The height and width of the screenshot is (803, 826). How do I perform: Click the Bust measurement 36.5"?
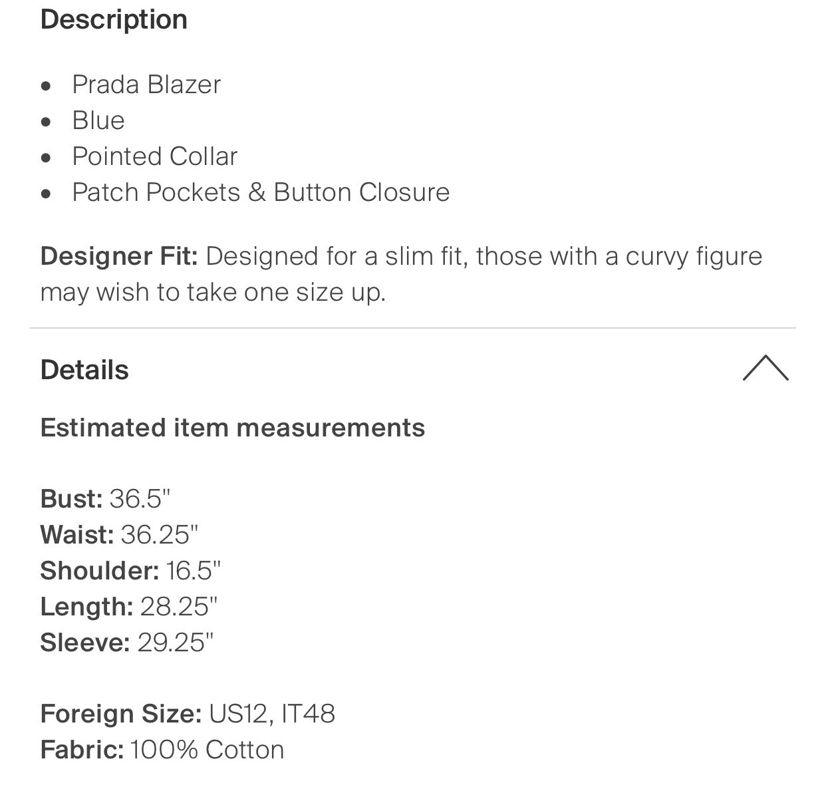[x=140, y=499]
